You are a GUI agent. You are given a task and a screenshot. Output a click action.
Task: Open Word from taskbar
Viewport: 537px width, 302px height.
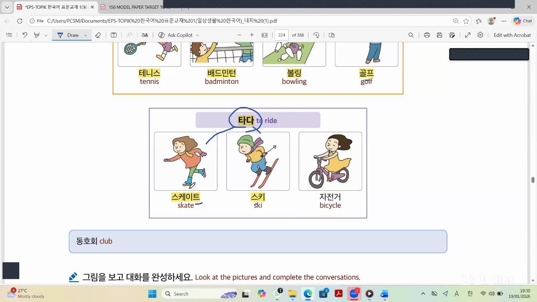[x=384, y=294]
